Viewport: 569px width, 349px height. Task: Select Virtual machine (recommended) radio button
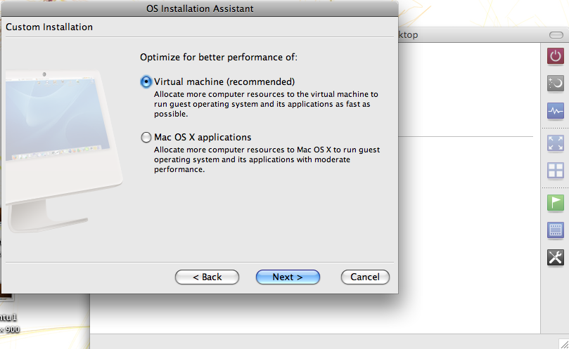146,82
